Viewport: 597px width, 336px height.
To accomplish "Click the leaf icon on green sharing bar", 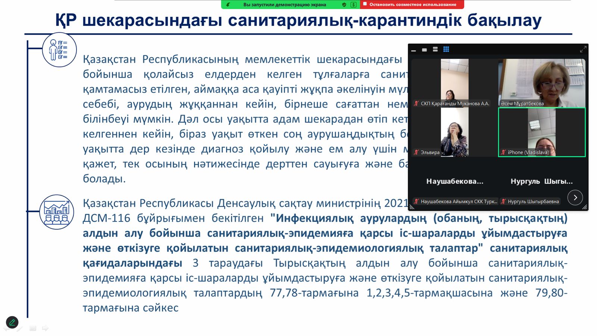I will pyautogui.click(x=228, y=4).
